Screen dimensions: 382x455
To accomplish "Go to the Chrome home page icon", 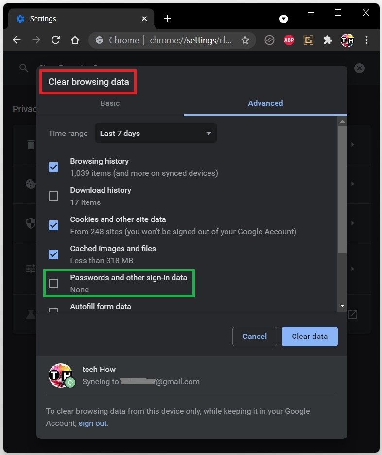I will click(75, 40).
